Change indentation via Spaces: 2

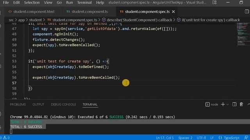185,138
